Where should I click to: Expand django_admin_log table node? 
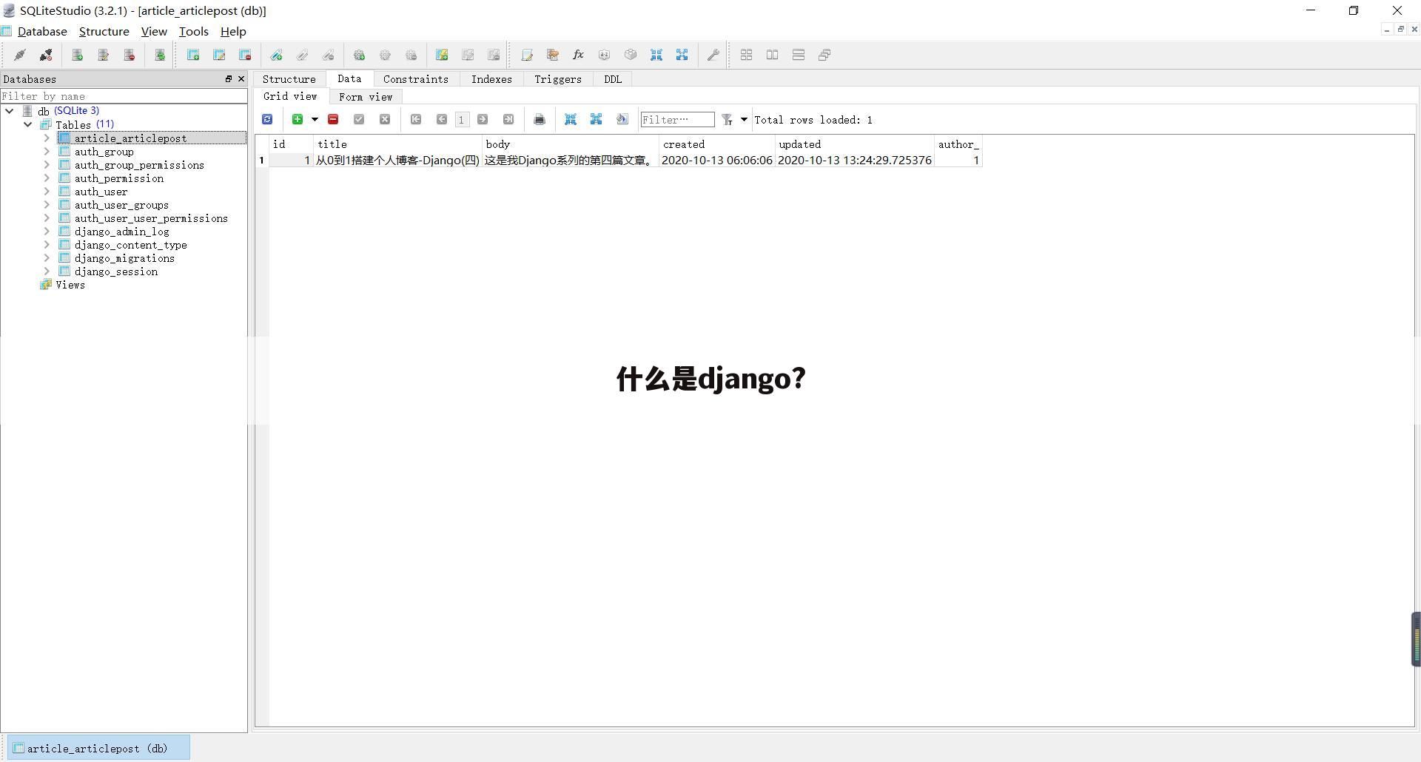(x=47, y=231)
